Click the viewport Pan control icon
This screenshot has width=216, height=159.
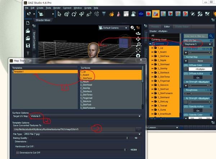click(138, 39)
